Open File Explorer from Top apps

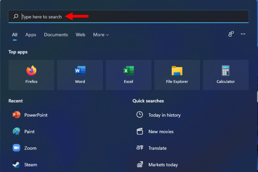click(177, 75)
